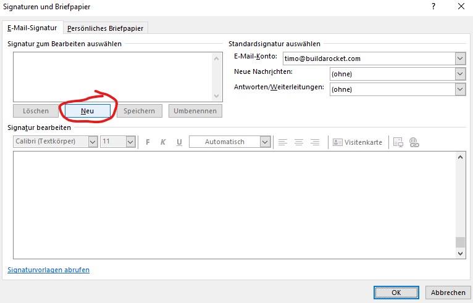The width and height of the screenshot is (473, 303).
Task: Click the Neu button
Action: coord(88,111)
